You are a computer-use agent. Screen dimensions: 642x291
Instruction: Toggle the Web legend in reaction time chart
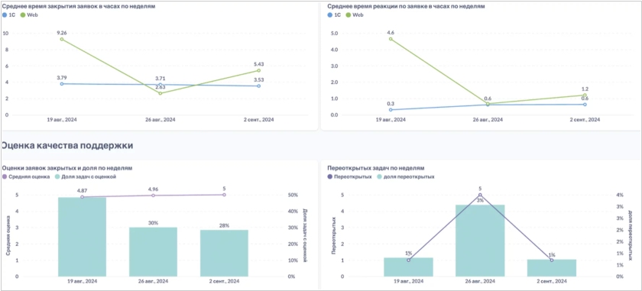pyautogui.click(x=354, y=15)
